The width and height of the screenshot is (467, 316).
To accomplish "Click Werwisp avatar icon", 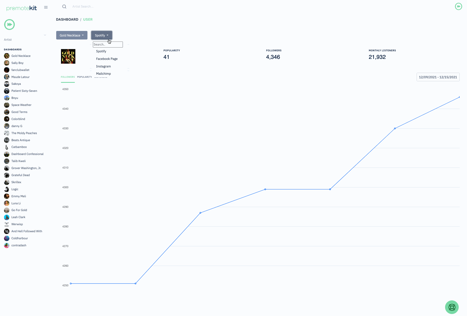I will click(7, 224).
